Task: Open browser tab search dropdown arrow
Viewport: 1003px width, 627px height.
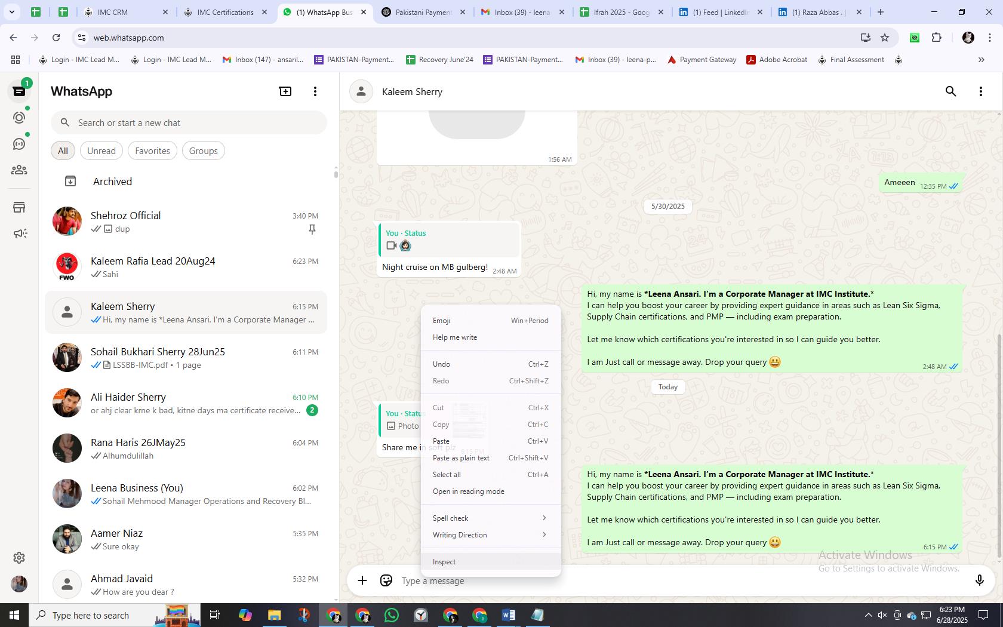Action: click(x=11, y=12)
